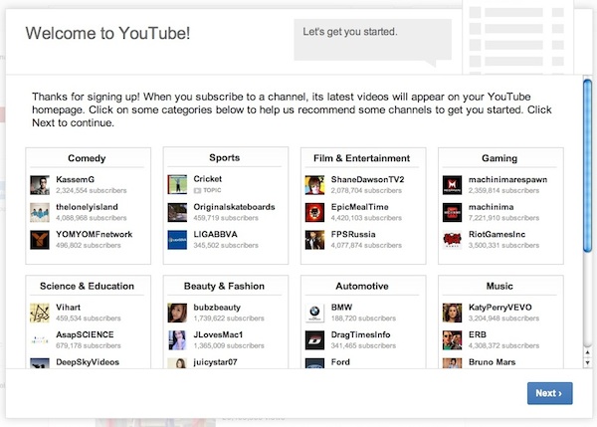
Task: Click the KassemG channel avatar
Action: click(40, 184)
